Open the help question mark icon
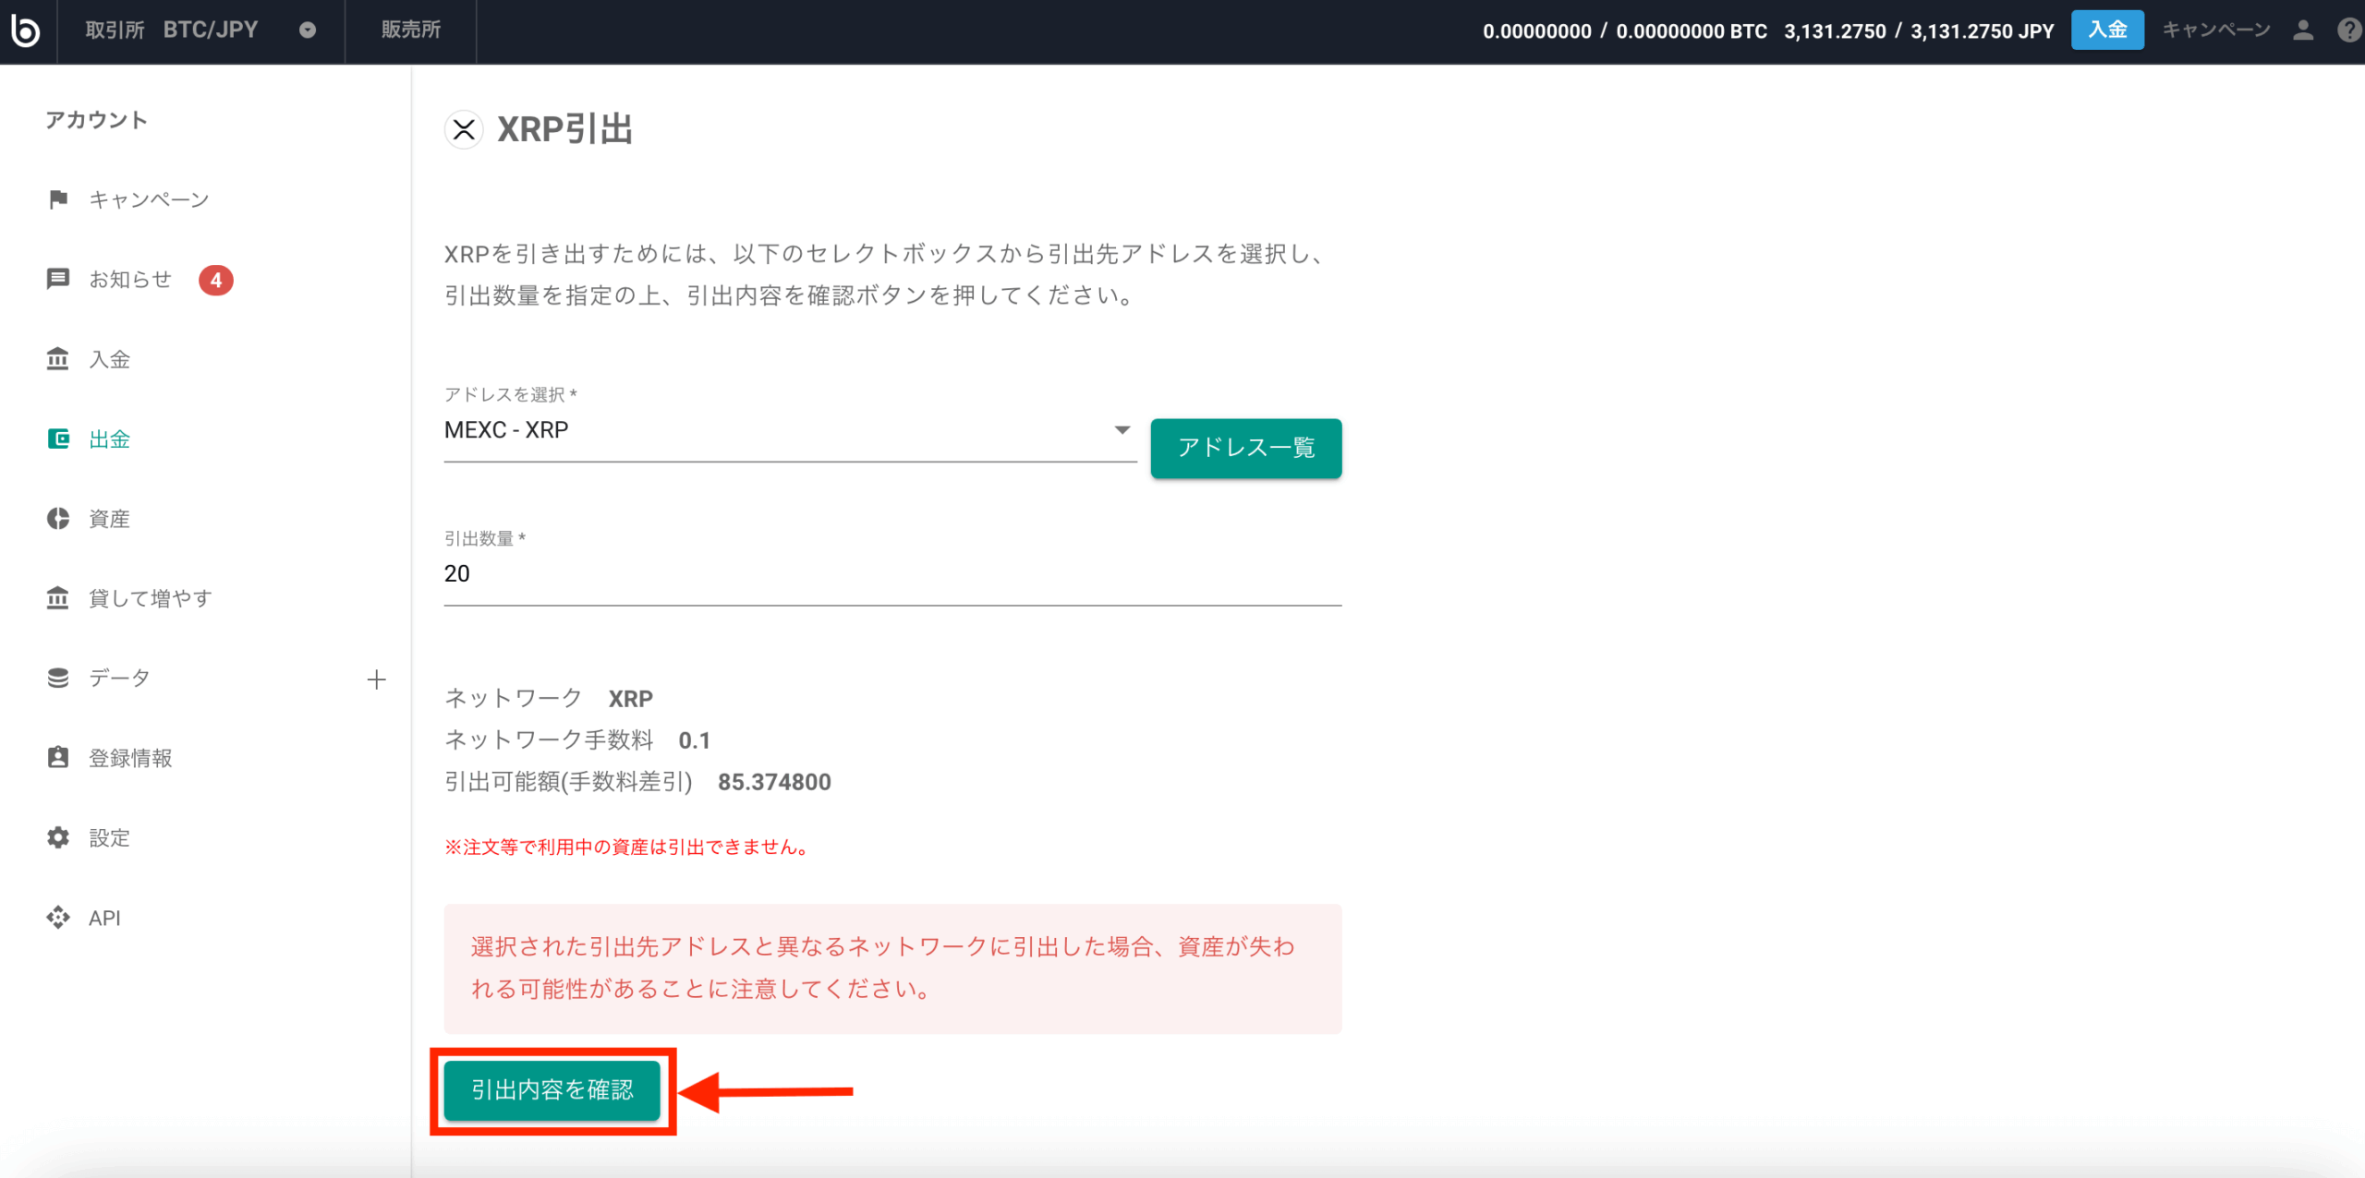 pos(2349,30)
